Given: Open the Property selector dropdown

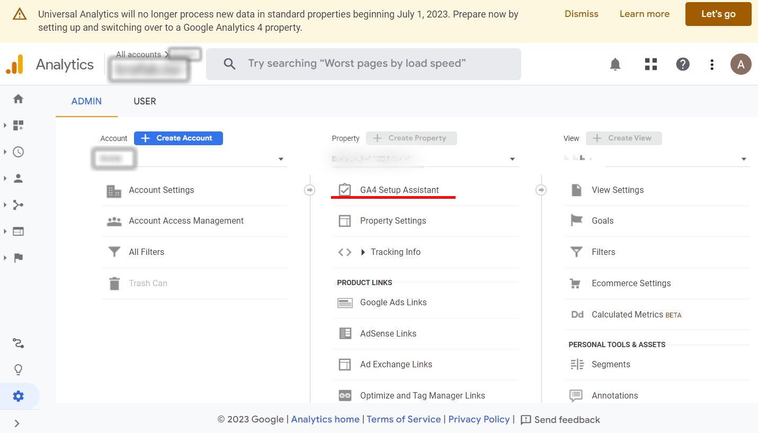Looking at the screenshot, I should 512,159.
